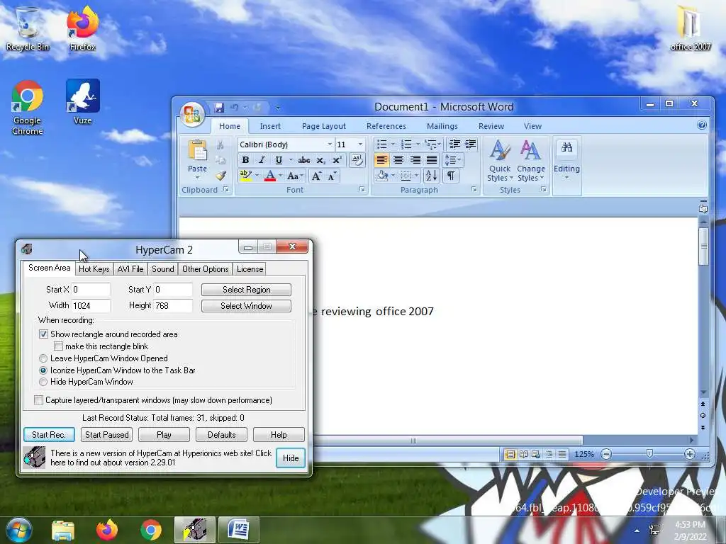Open the Change Styles dropdown

click(530, 160)
